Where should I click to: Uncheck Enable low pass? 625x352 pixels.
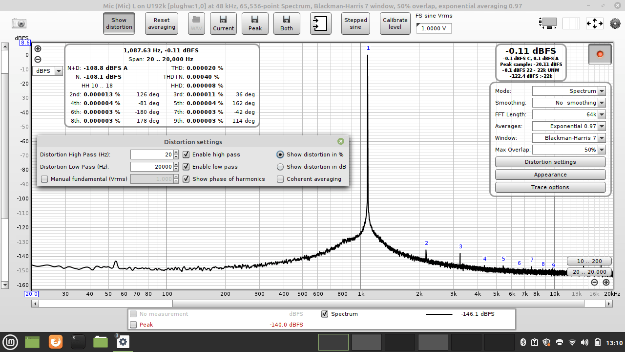point(186,167)
